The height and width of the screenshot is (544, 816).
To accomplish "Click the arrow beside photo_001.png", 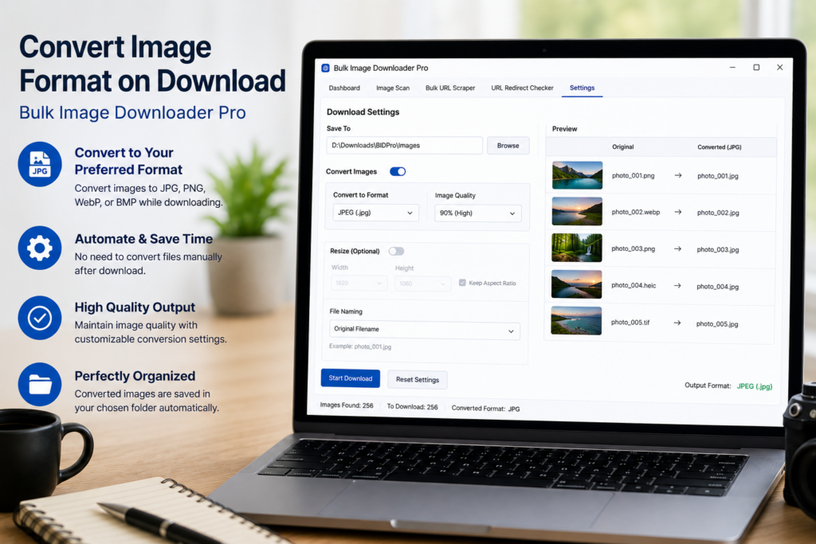I will (678, 175).
